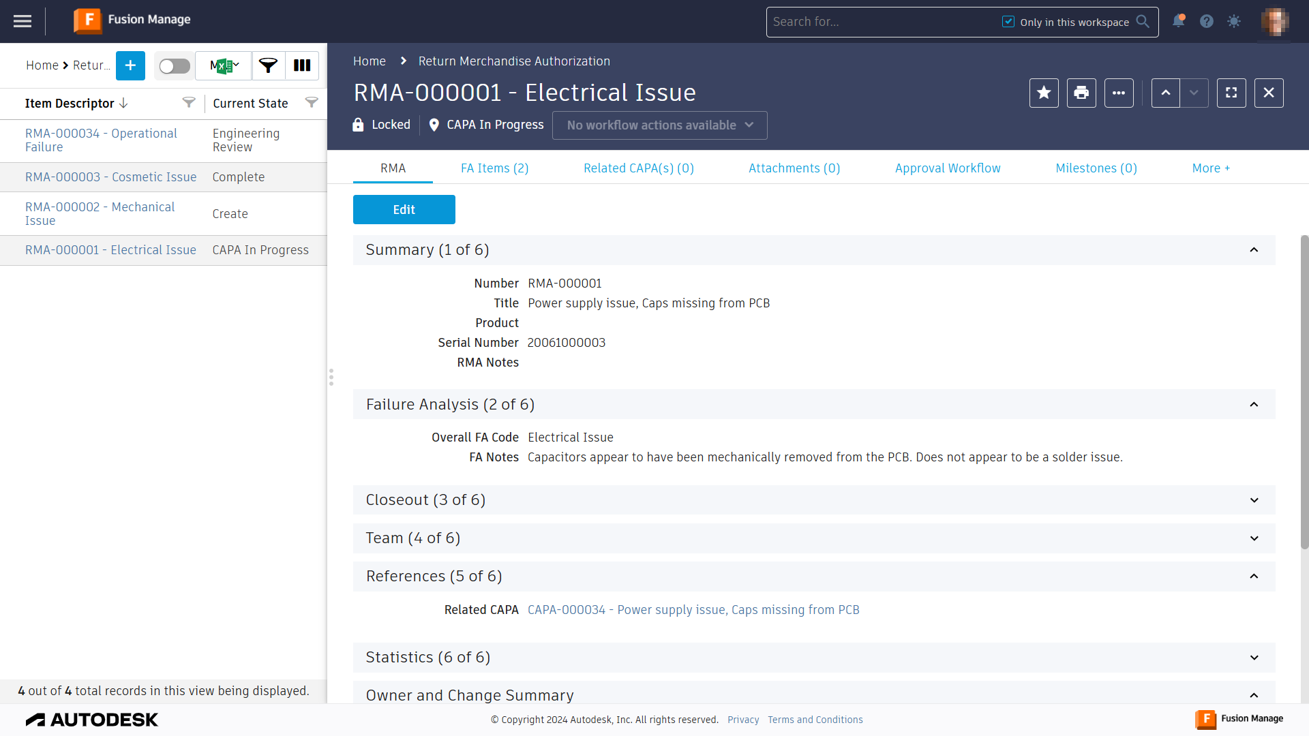The image size is (1309, 736).
Task: Open the CAPA-000034 related link
Action: (x=693, y=610)
